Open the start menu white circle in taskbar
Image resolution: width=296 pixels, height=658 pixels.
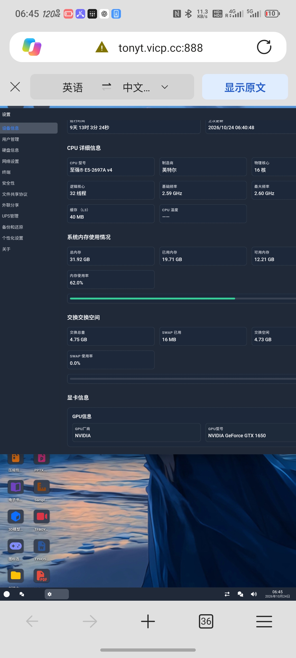coord(7,594)
